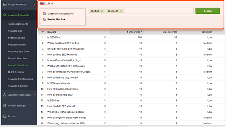Click double-arrow for 'How can I do SEO yourself'

105,106
